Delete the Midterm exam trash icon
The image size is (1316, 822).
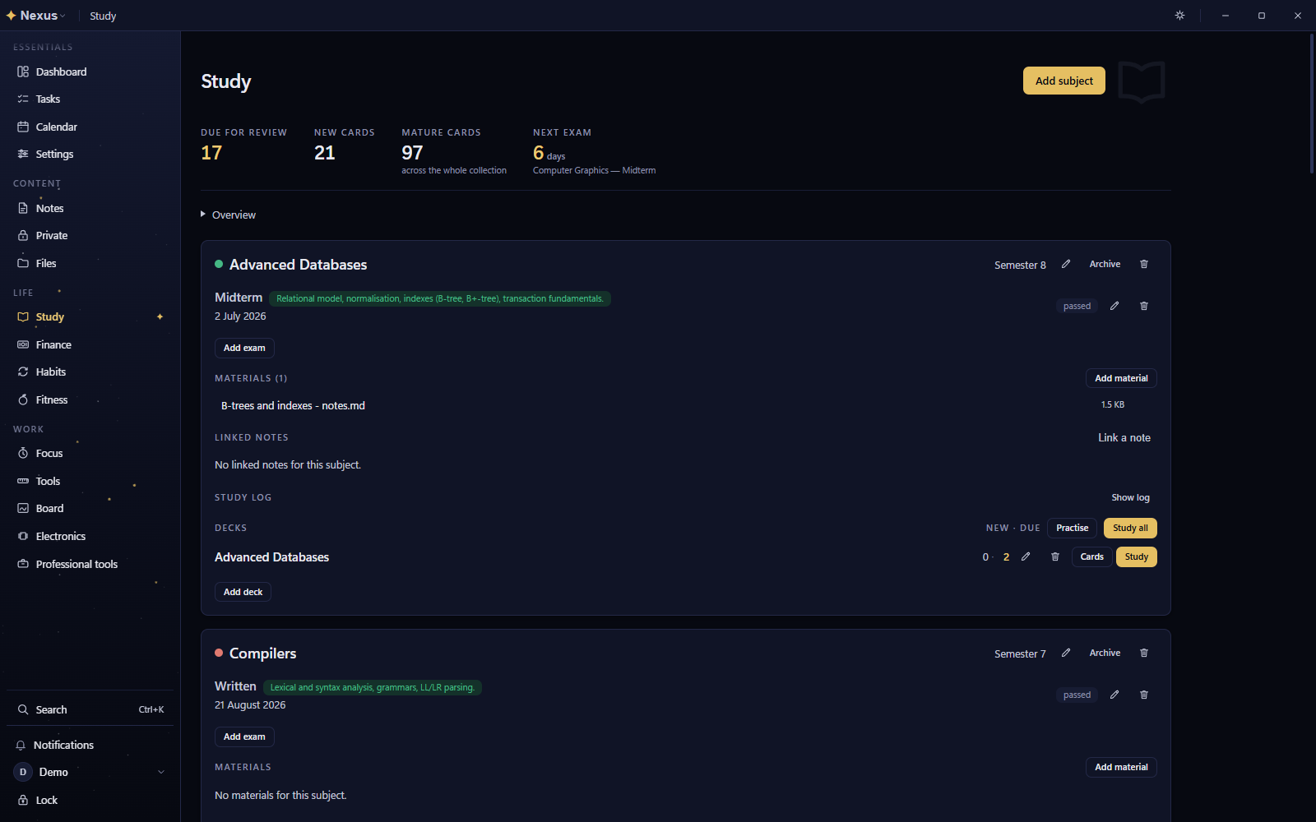[1144, 306]
